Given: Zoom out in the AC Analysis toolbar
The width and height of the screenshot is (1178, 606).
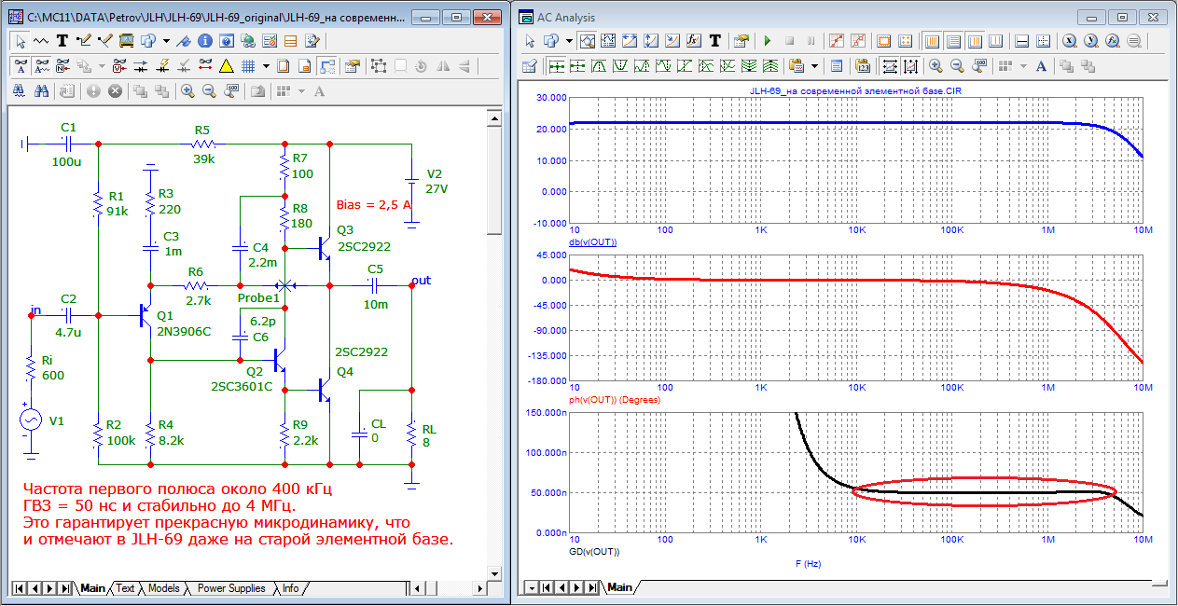Looking at the screenshot, I should pyautogui.click(x=955, y=66).
